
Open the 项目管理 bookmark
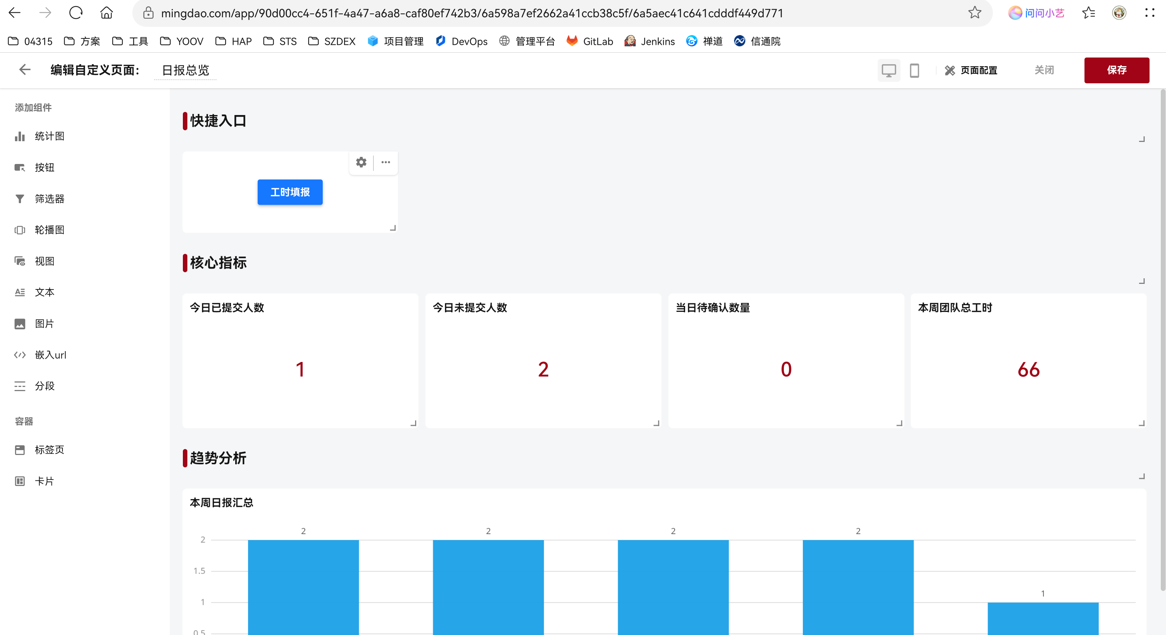coord(395,41)
